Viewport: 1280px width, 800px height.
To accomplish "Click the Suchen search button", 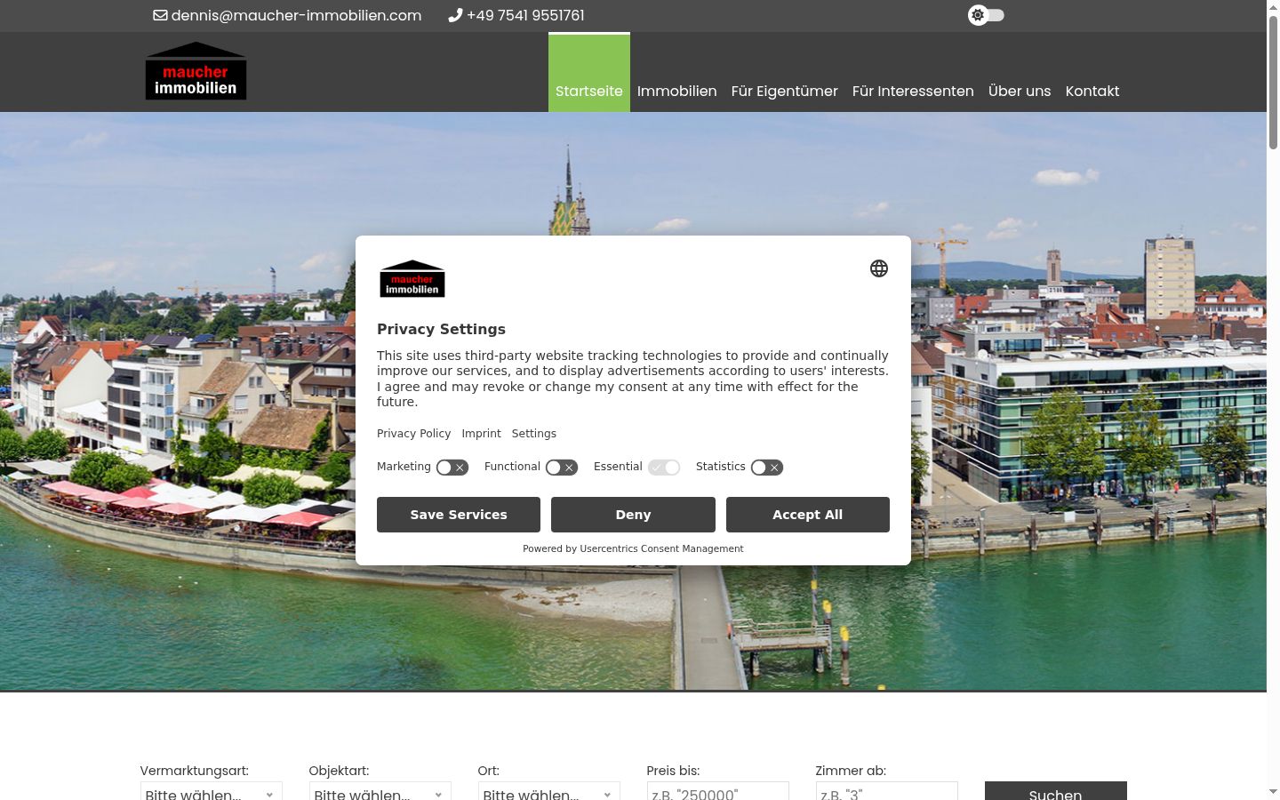I will coord(1055,791).
